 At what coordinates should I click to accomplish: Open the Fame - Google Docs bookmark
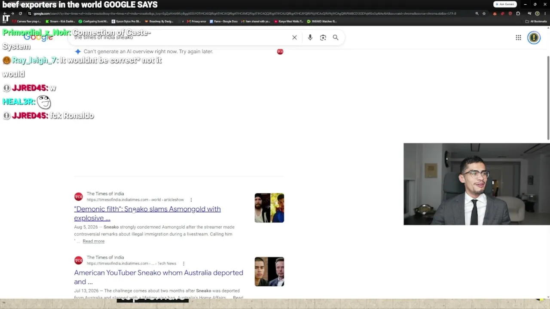(x=224, y=21)
